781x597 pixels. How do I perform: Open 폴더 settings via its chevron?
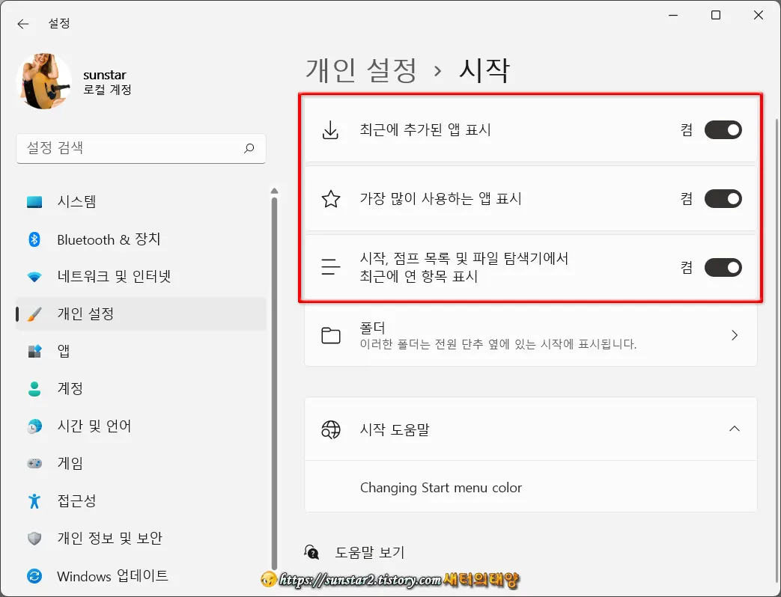(735, 334)
